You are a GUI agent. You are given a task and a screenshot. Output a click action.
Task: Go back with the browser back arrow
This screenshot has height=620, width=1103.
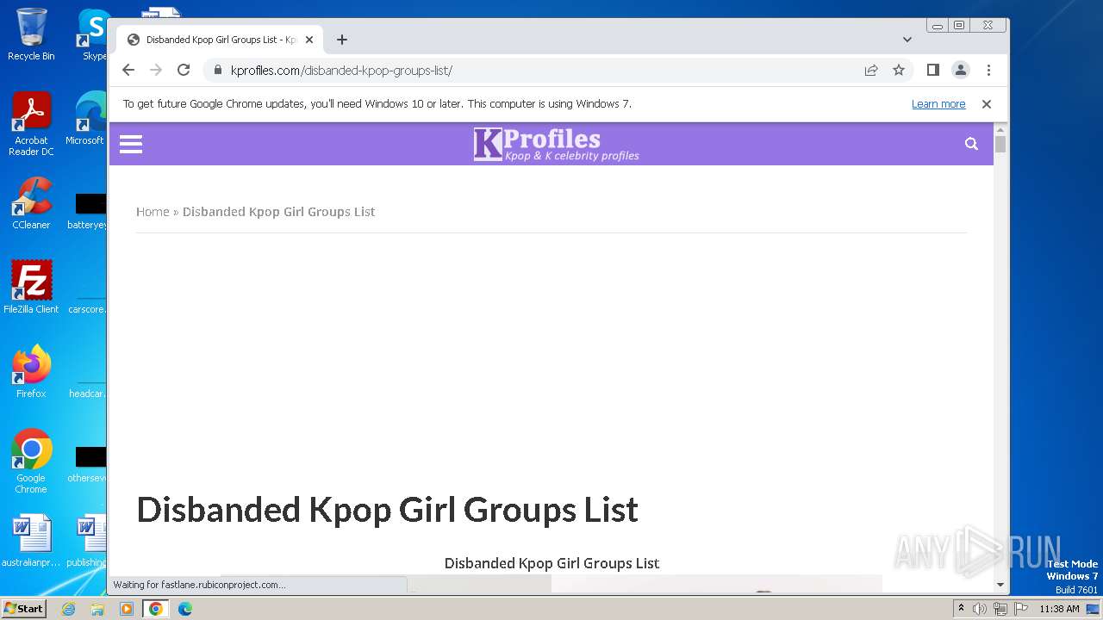pos(128,70)
